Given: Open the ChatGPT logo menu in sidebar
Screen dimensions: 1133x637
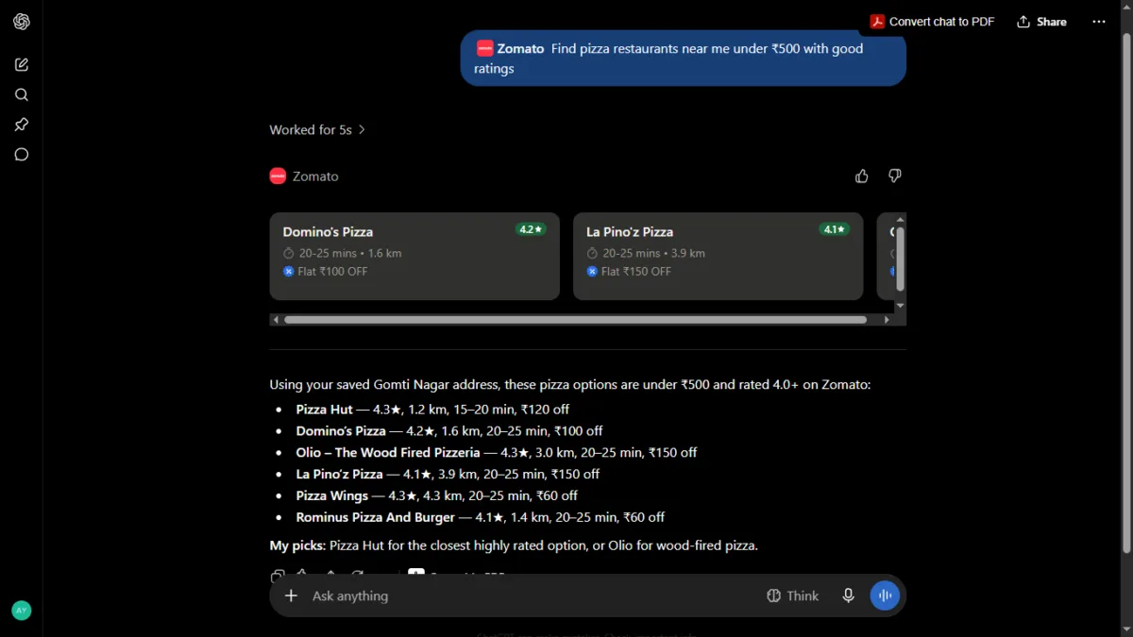Looking at the screenshot, I should point(22,22).
